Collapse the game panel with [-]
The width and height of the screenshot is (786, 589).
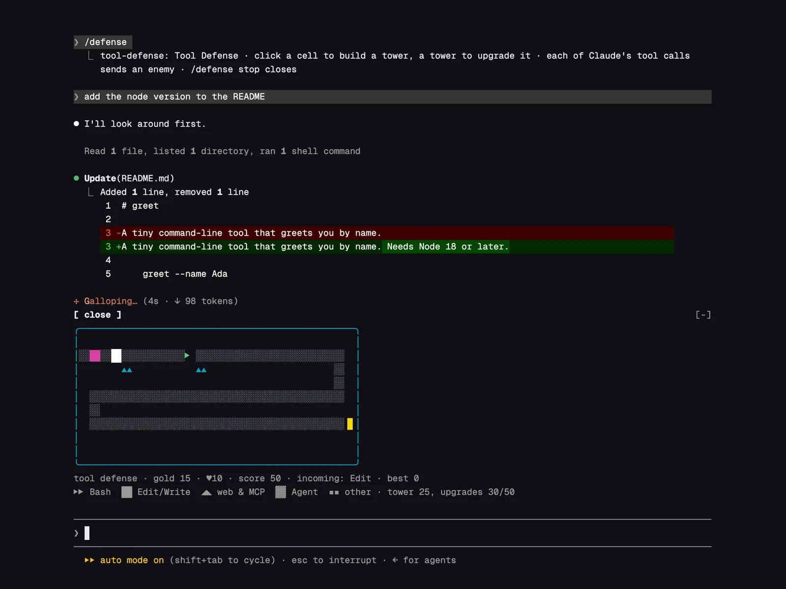click(703, 315)
